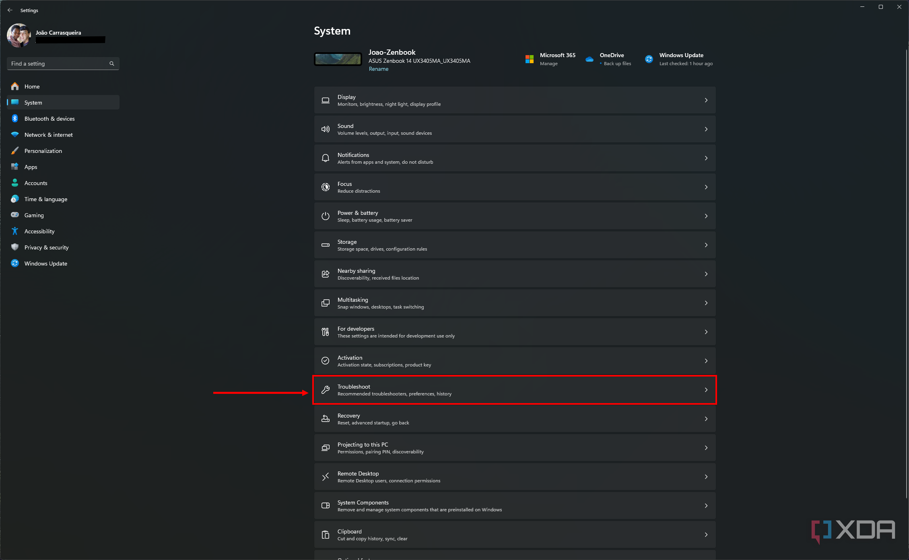Click the Sound speaker icon

point(325,129)
